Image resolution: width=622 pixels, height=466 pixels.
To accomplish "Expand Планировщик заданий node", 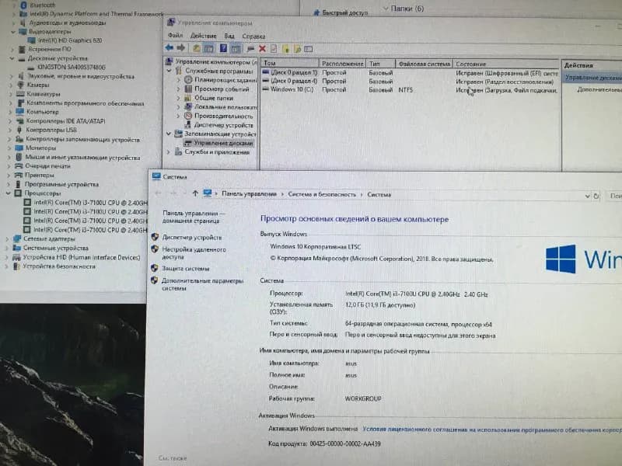I will (179, 80).
